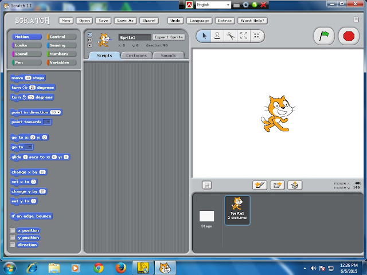Open the Variables blocks category

tap(61, 62)
